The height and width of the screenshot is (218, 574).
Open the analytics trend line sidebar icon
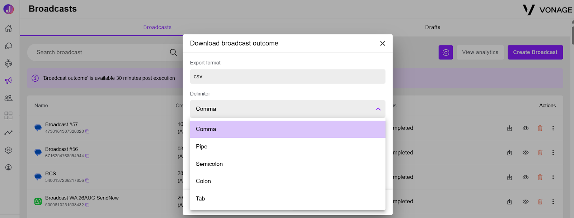(8, 133)
